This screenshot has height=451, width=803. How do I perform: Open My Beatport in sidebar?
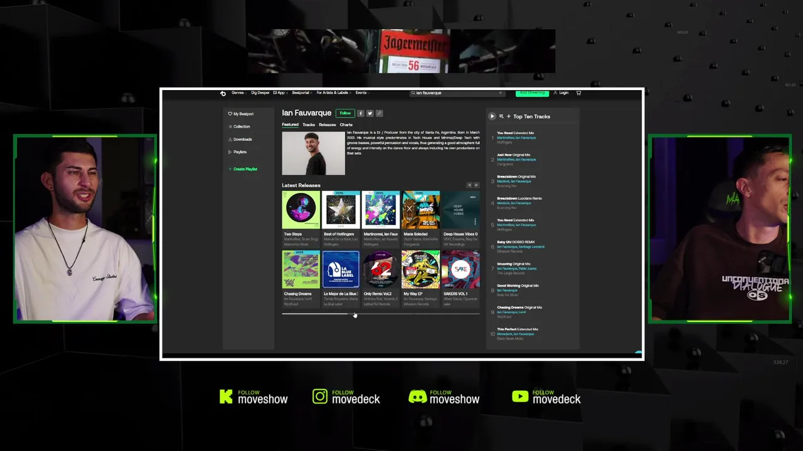point(241,114)
